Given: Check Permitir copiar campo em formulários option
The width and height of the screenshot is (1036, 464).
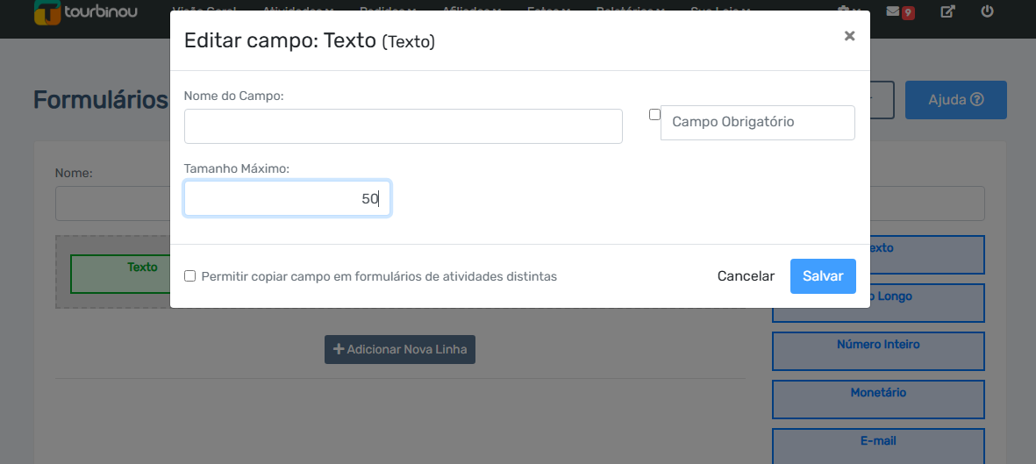Looking at the screenshot, I should point(189,275).
